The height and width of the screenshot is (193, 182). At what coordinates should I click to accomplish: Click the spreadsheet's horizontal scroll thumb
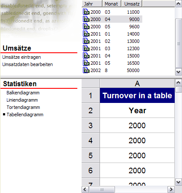click(x=102, y=190)
